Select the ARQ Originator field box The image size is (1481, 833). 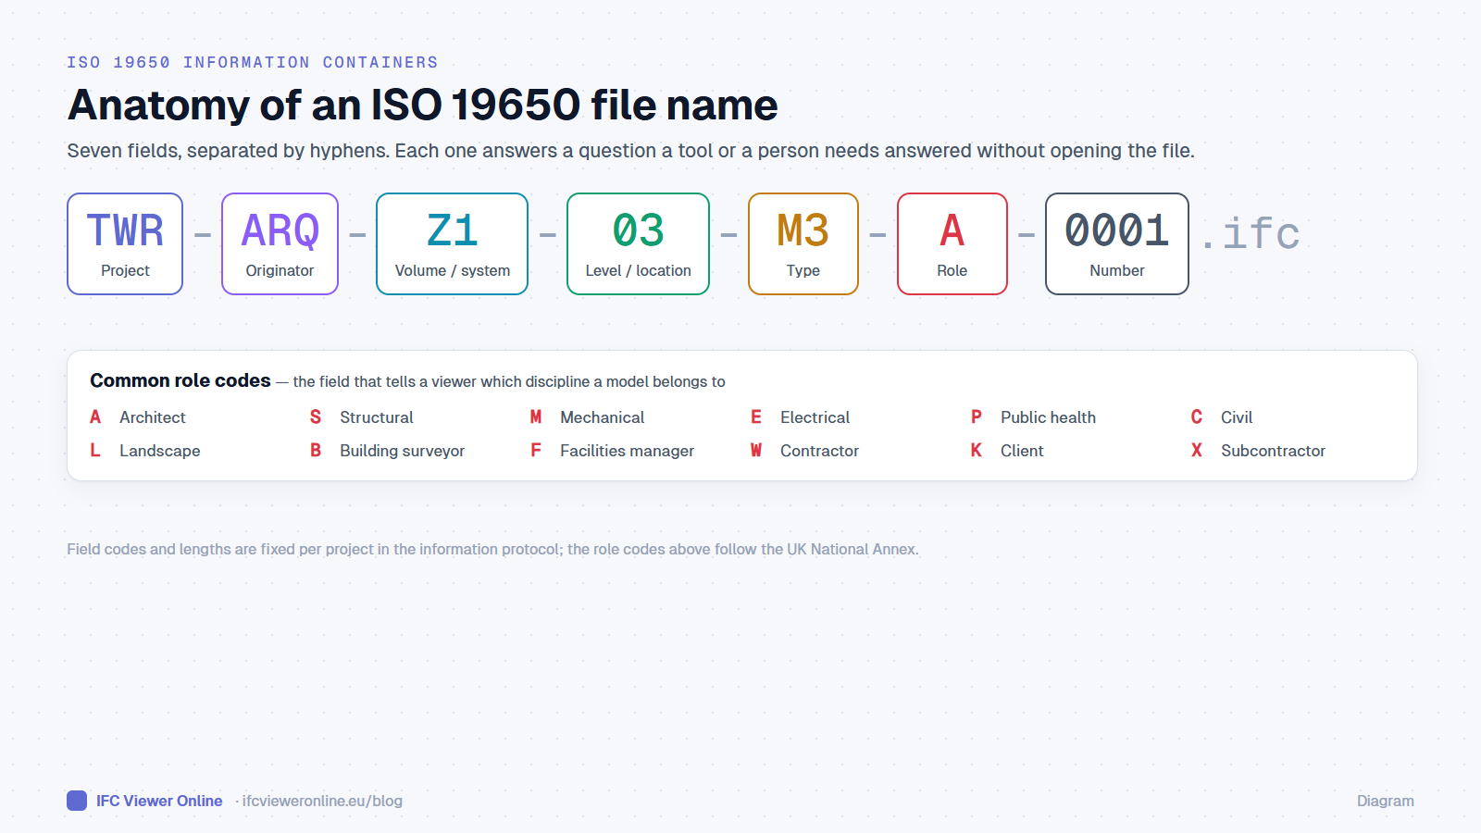pos(280,244)
